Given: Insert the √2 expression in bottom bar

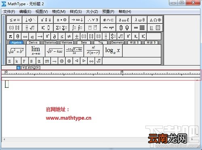Looking at the screenshot, I should [99, 61].
